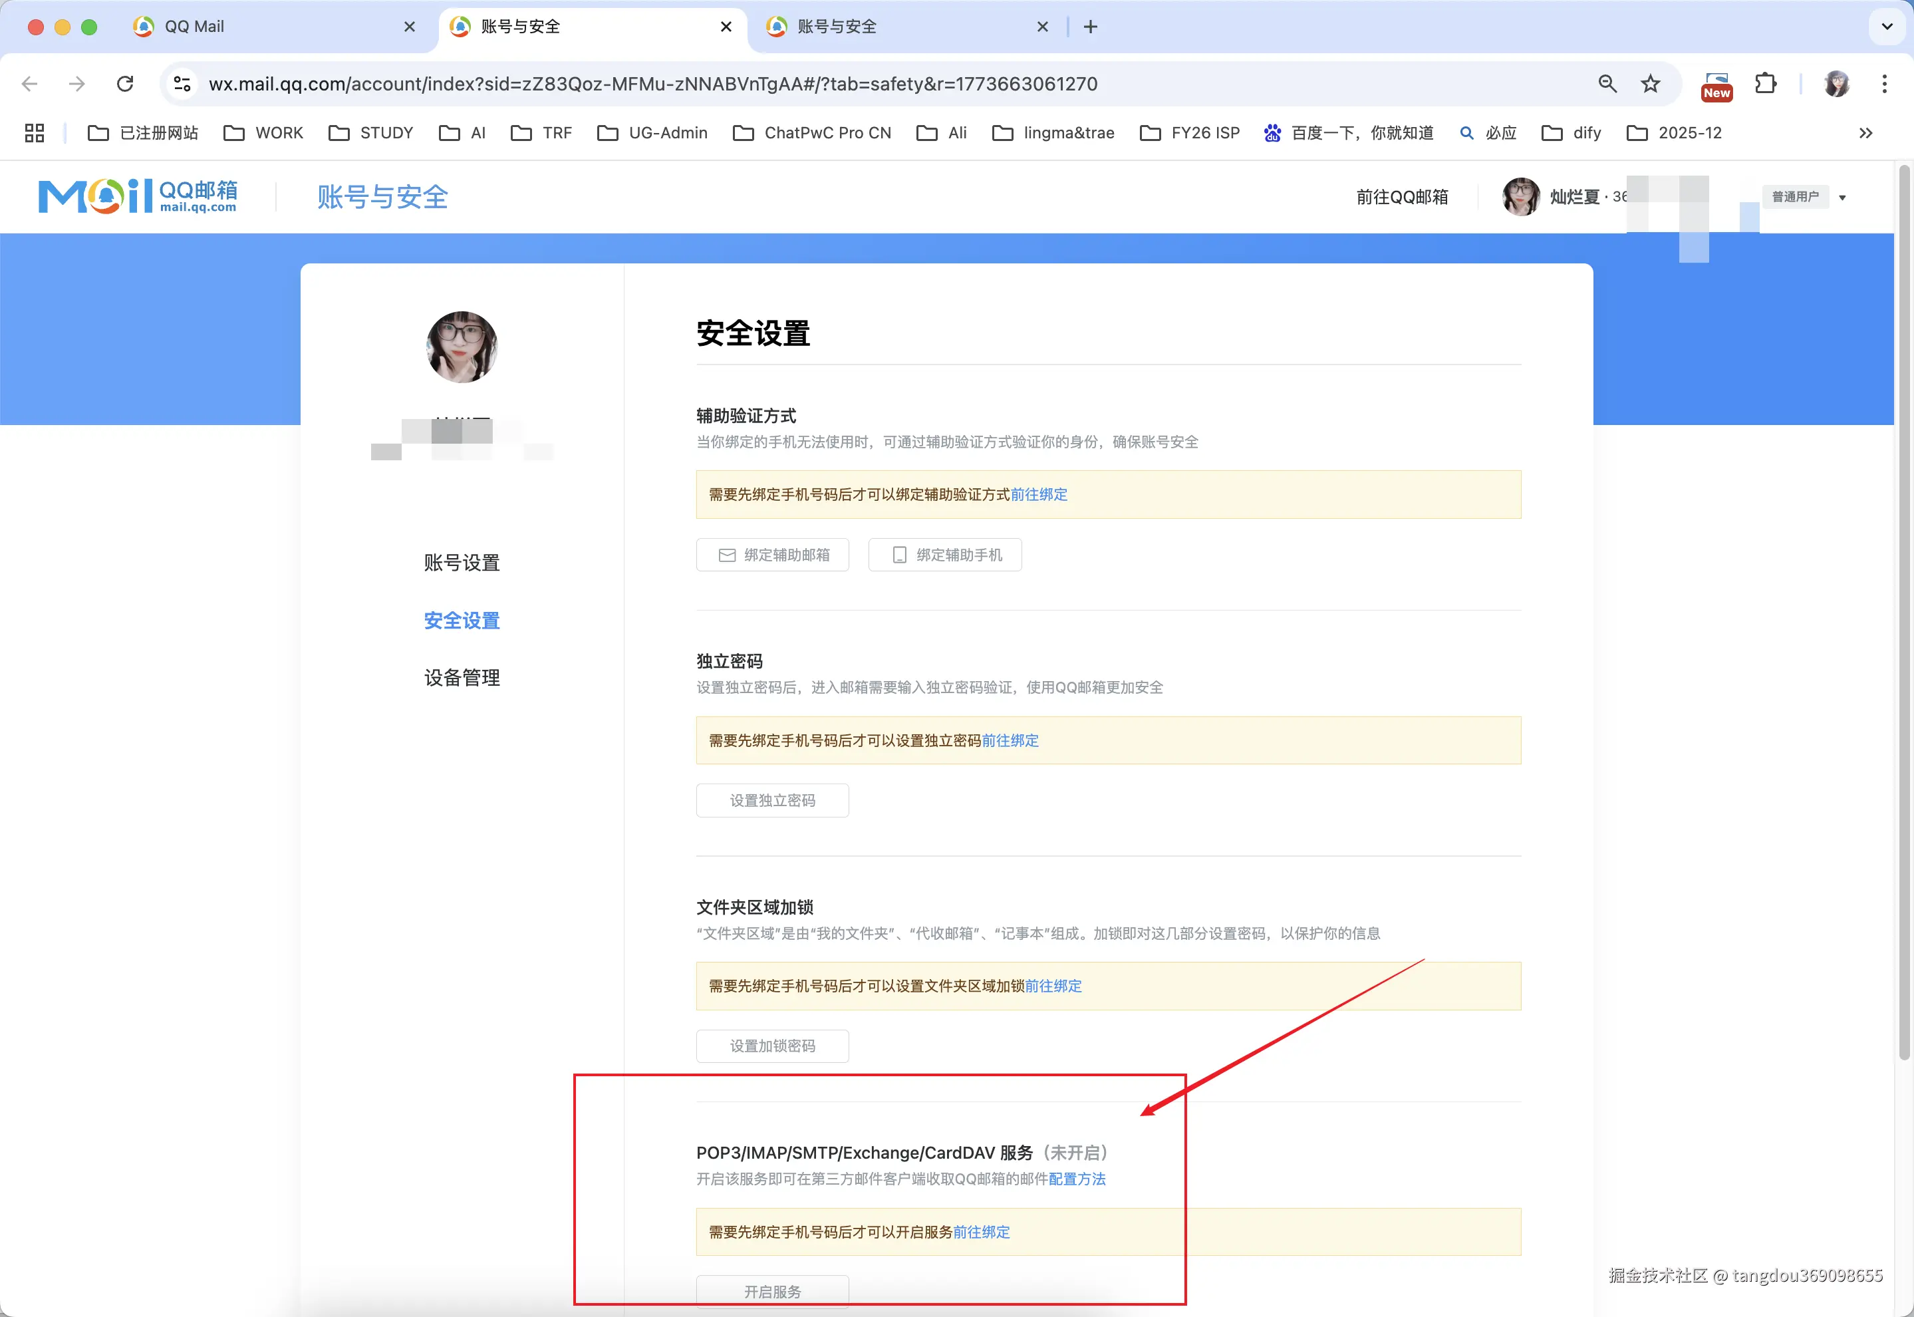Image resolution: width=1914 pixels, height=1317 pixels.
Task: Click the page vertical scrollbar
Action: coord(1904,611)
